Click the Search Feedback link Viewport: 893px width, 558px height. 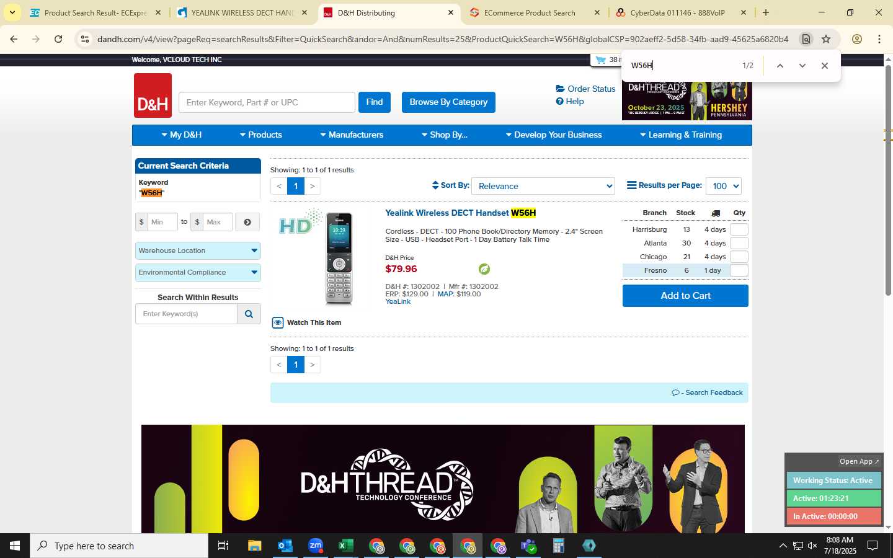click(707, 392)
